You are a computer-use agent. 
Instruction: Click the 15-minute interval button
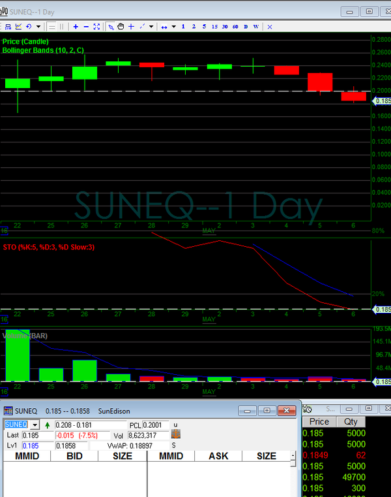215,27
